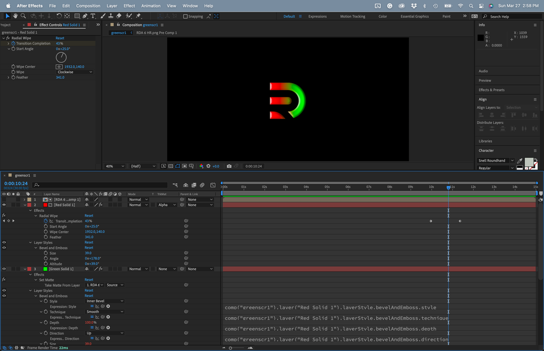Click the Take Snapshot camera icon
Image resolution: width=544 pixels, height=351 pixels.
click(229, 166)
